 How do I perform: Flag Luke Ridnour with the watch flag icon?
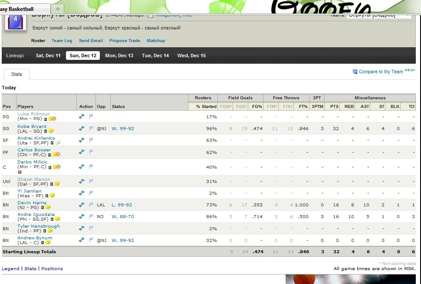click(91, 116)
